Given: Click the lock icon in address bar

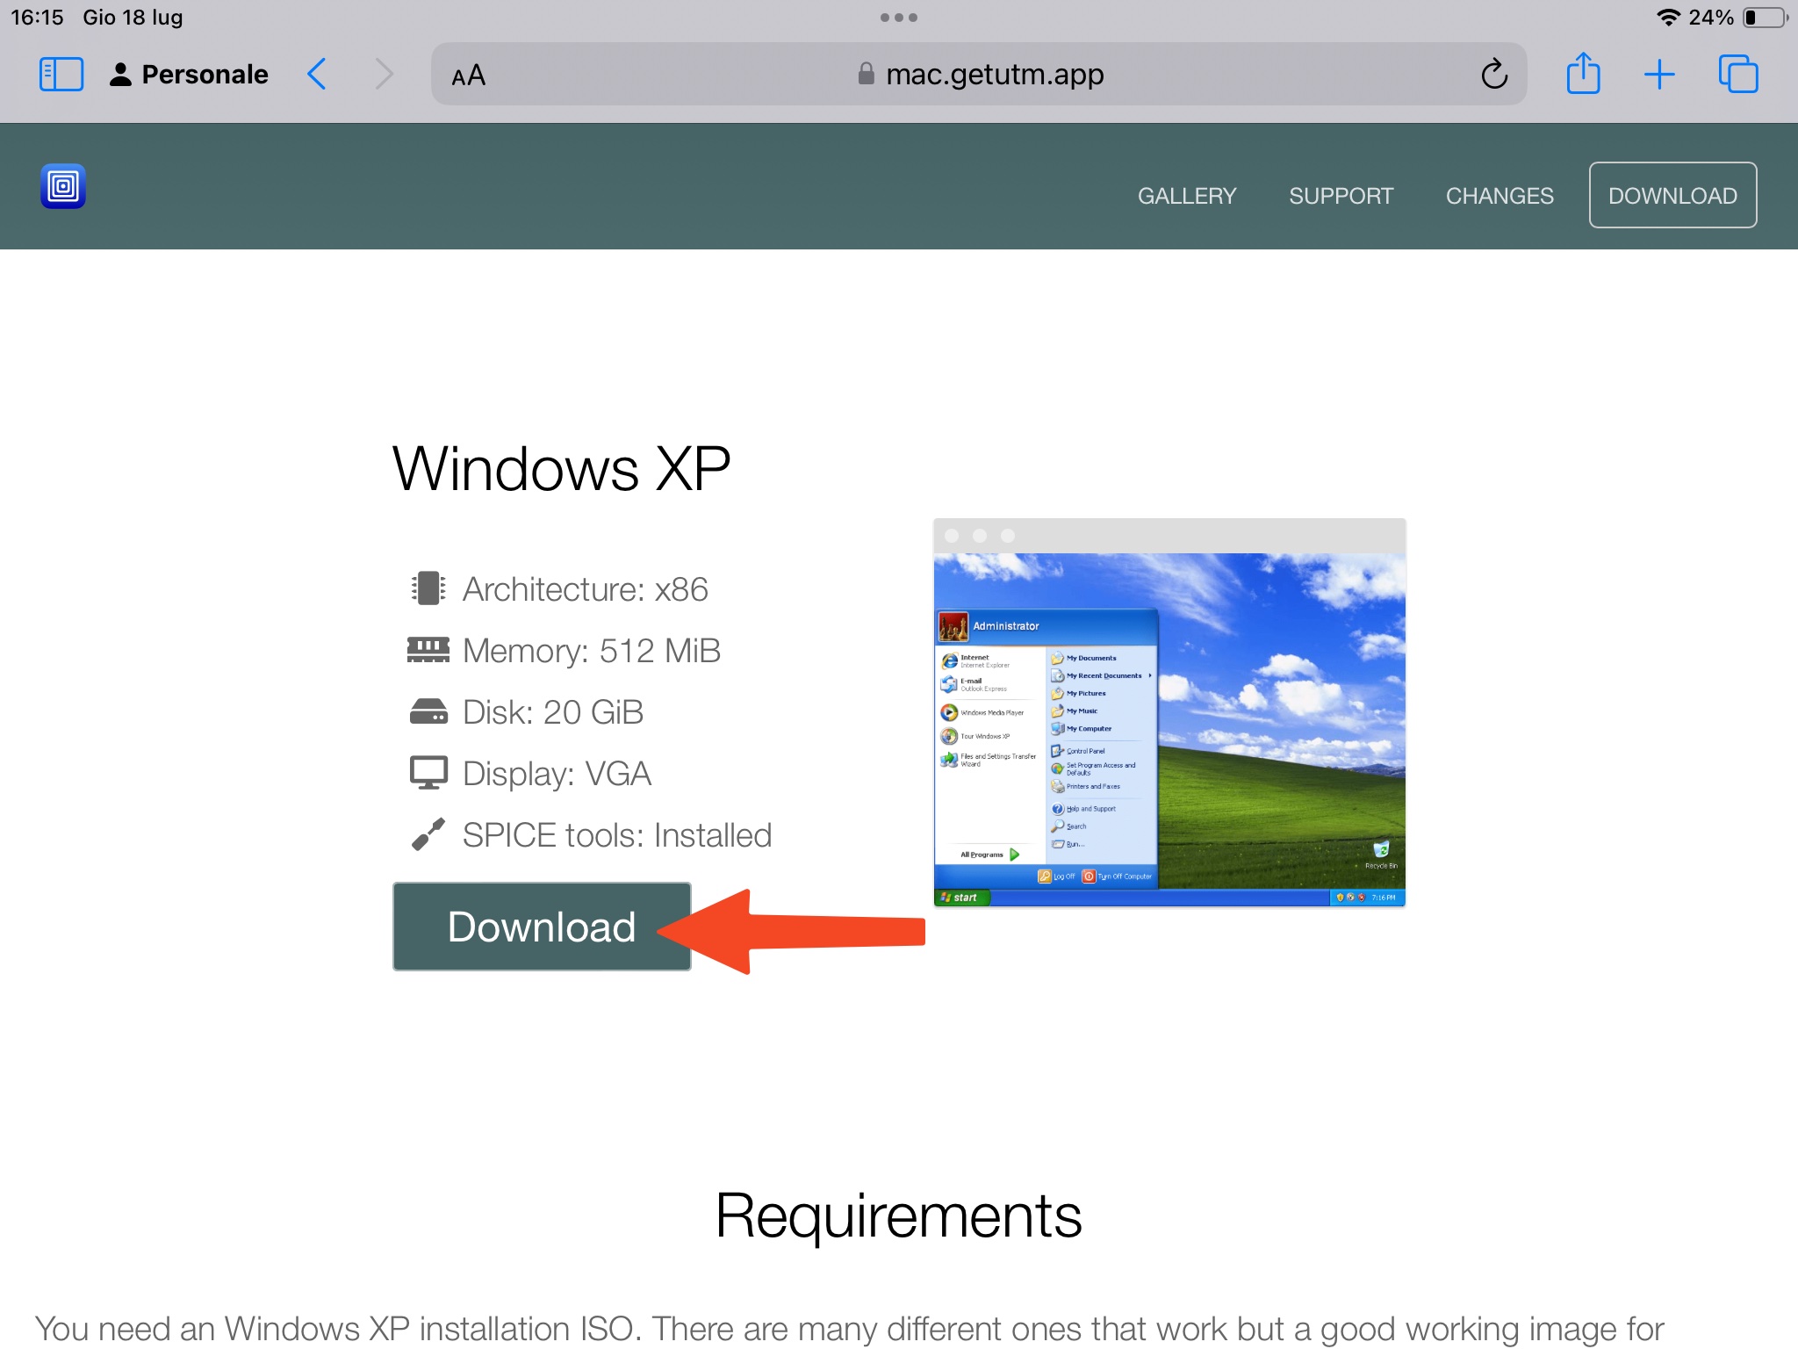Looking at the screenshot, I should coord(867,74).
